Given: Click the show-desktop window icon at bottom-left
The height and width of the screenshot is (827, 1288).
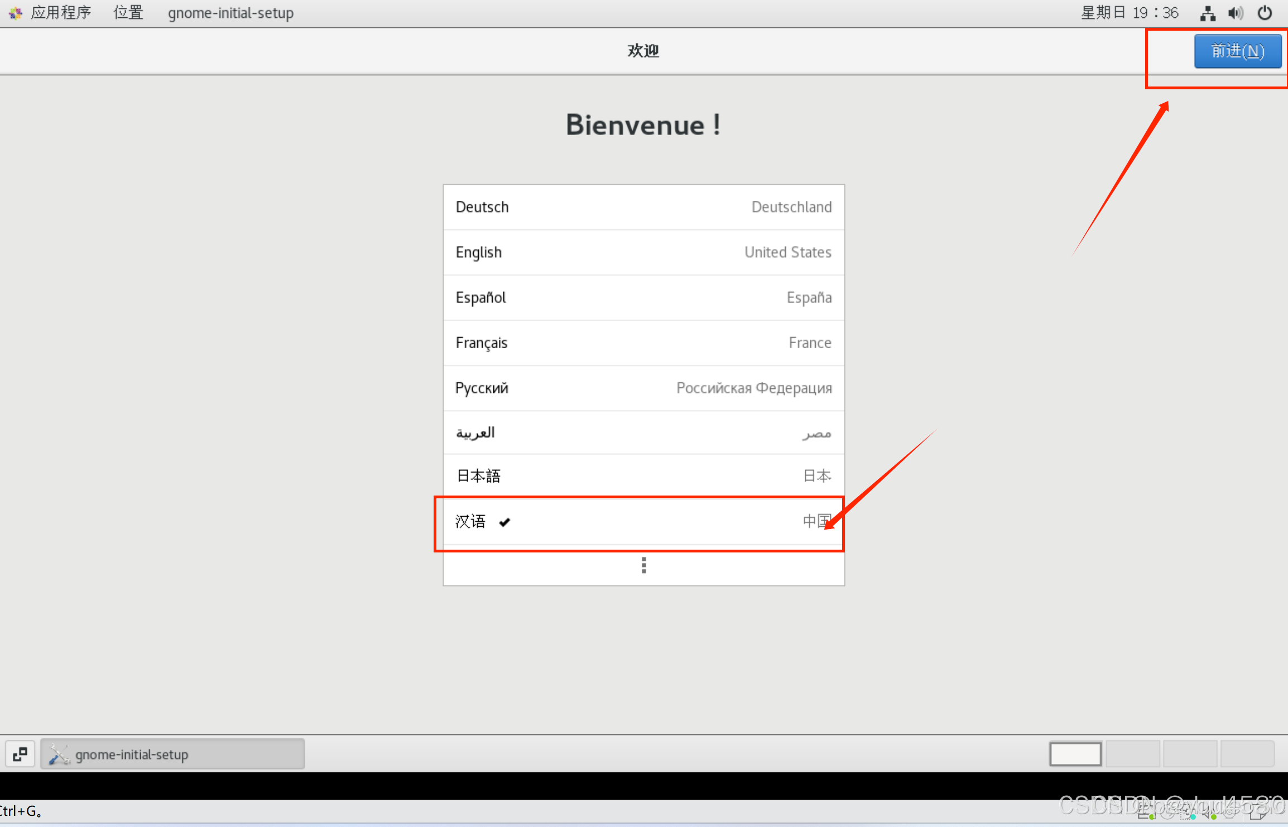Looking at the screenshot, I should pos(20,754).
